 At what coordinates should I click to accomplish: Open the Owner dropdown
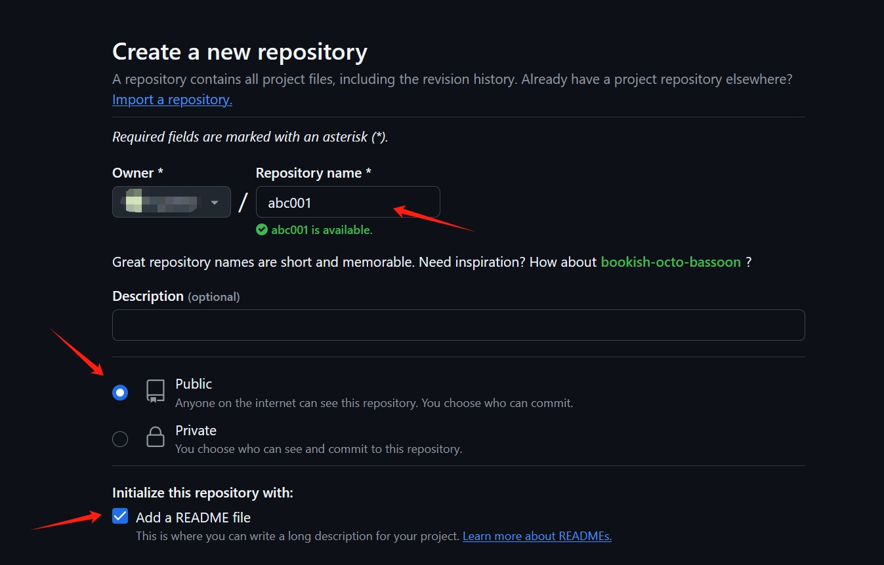point(171,202)
